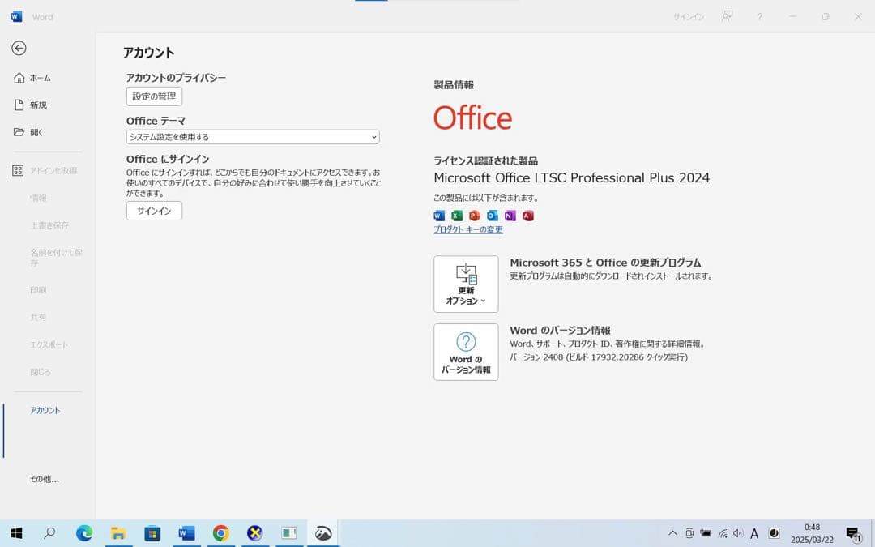875x547 pixels.
Task: Click the back arrow to leave Account view
Action: [18, 49]
